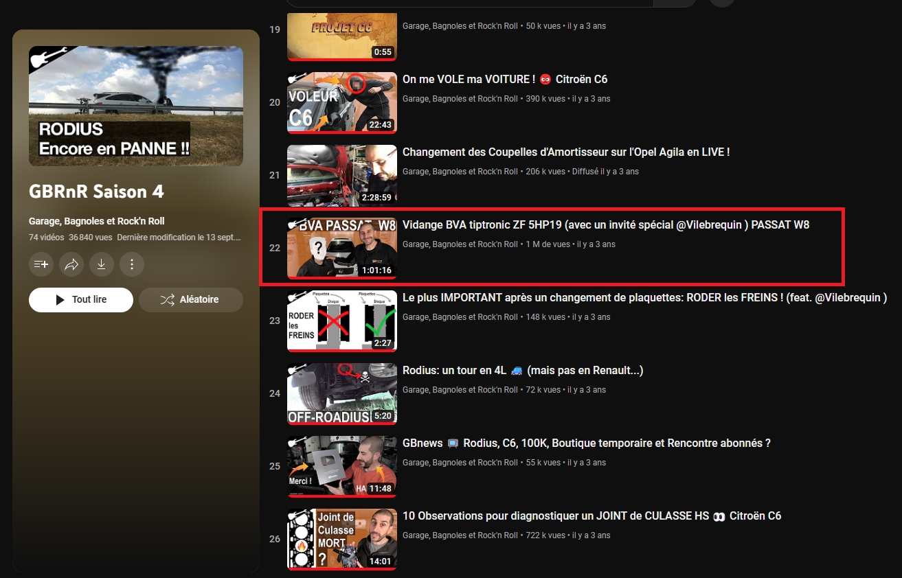Click the "390 k vues" view count

546,99
